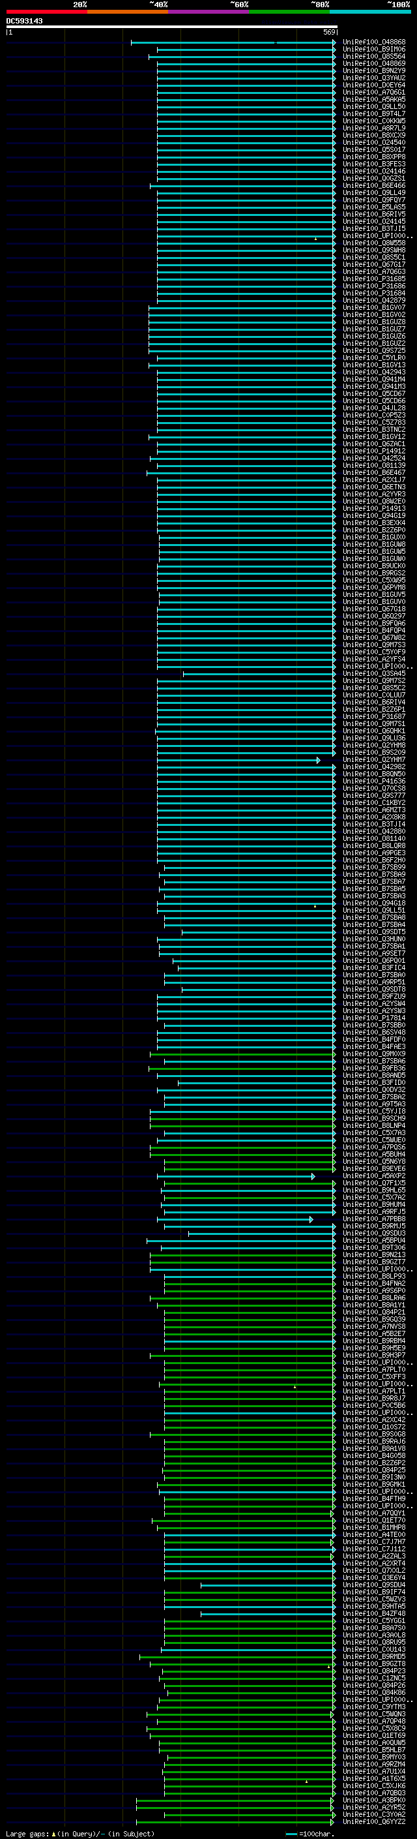Click the green alignment bar for UniRef100_B9FB36

point(242,1069)
